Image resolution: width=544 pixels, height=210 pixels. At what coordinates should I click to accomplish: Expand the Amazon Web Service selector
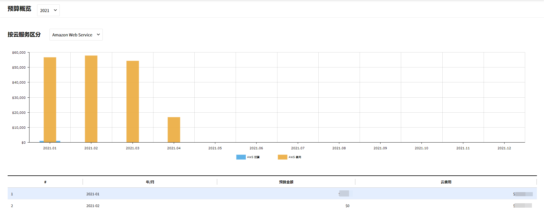click(x=76, y=35)
